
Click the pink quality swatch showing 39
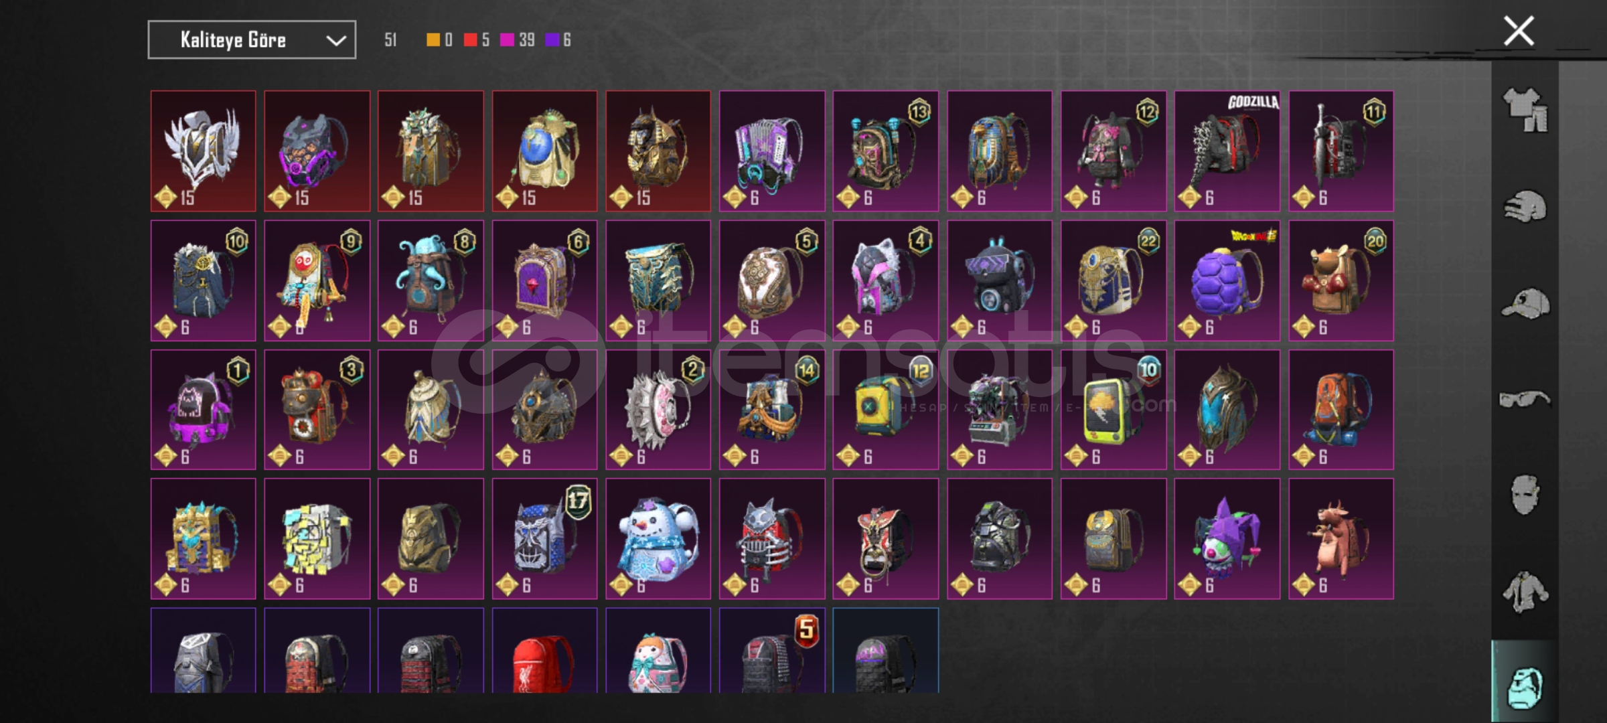point(507,40)
